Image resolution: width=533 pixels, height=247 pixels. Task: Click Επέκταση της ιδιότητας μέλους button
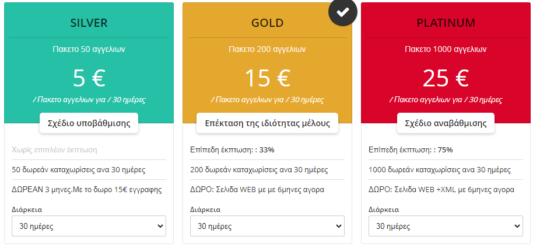pyautogui.click(x=267, y=123)
